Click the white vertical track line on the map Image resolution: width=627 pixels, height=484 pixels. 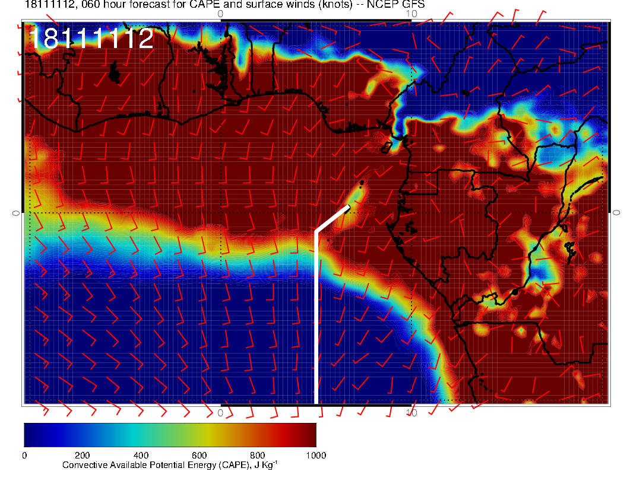pos(316,317)
